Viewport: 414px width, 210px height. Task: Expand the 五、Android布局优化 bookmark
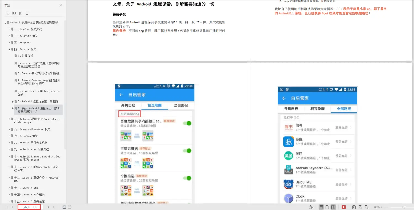coord(9,119)
